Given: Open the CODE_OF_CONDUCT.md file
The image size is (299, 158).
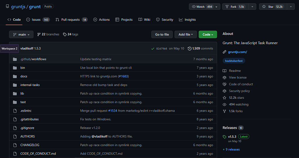Looking at the screenshot, I should tap(38, 154).
